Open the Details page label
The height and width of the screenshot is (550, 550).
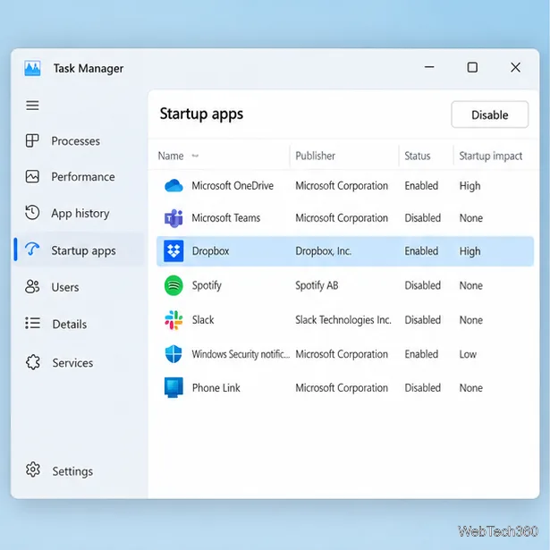pos(70,324)
